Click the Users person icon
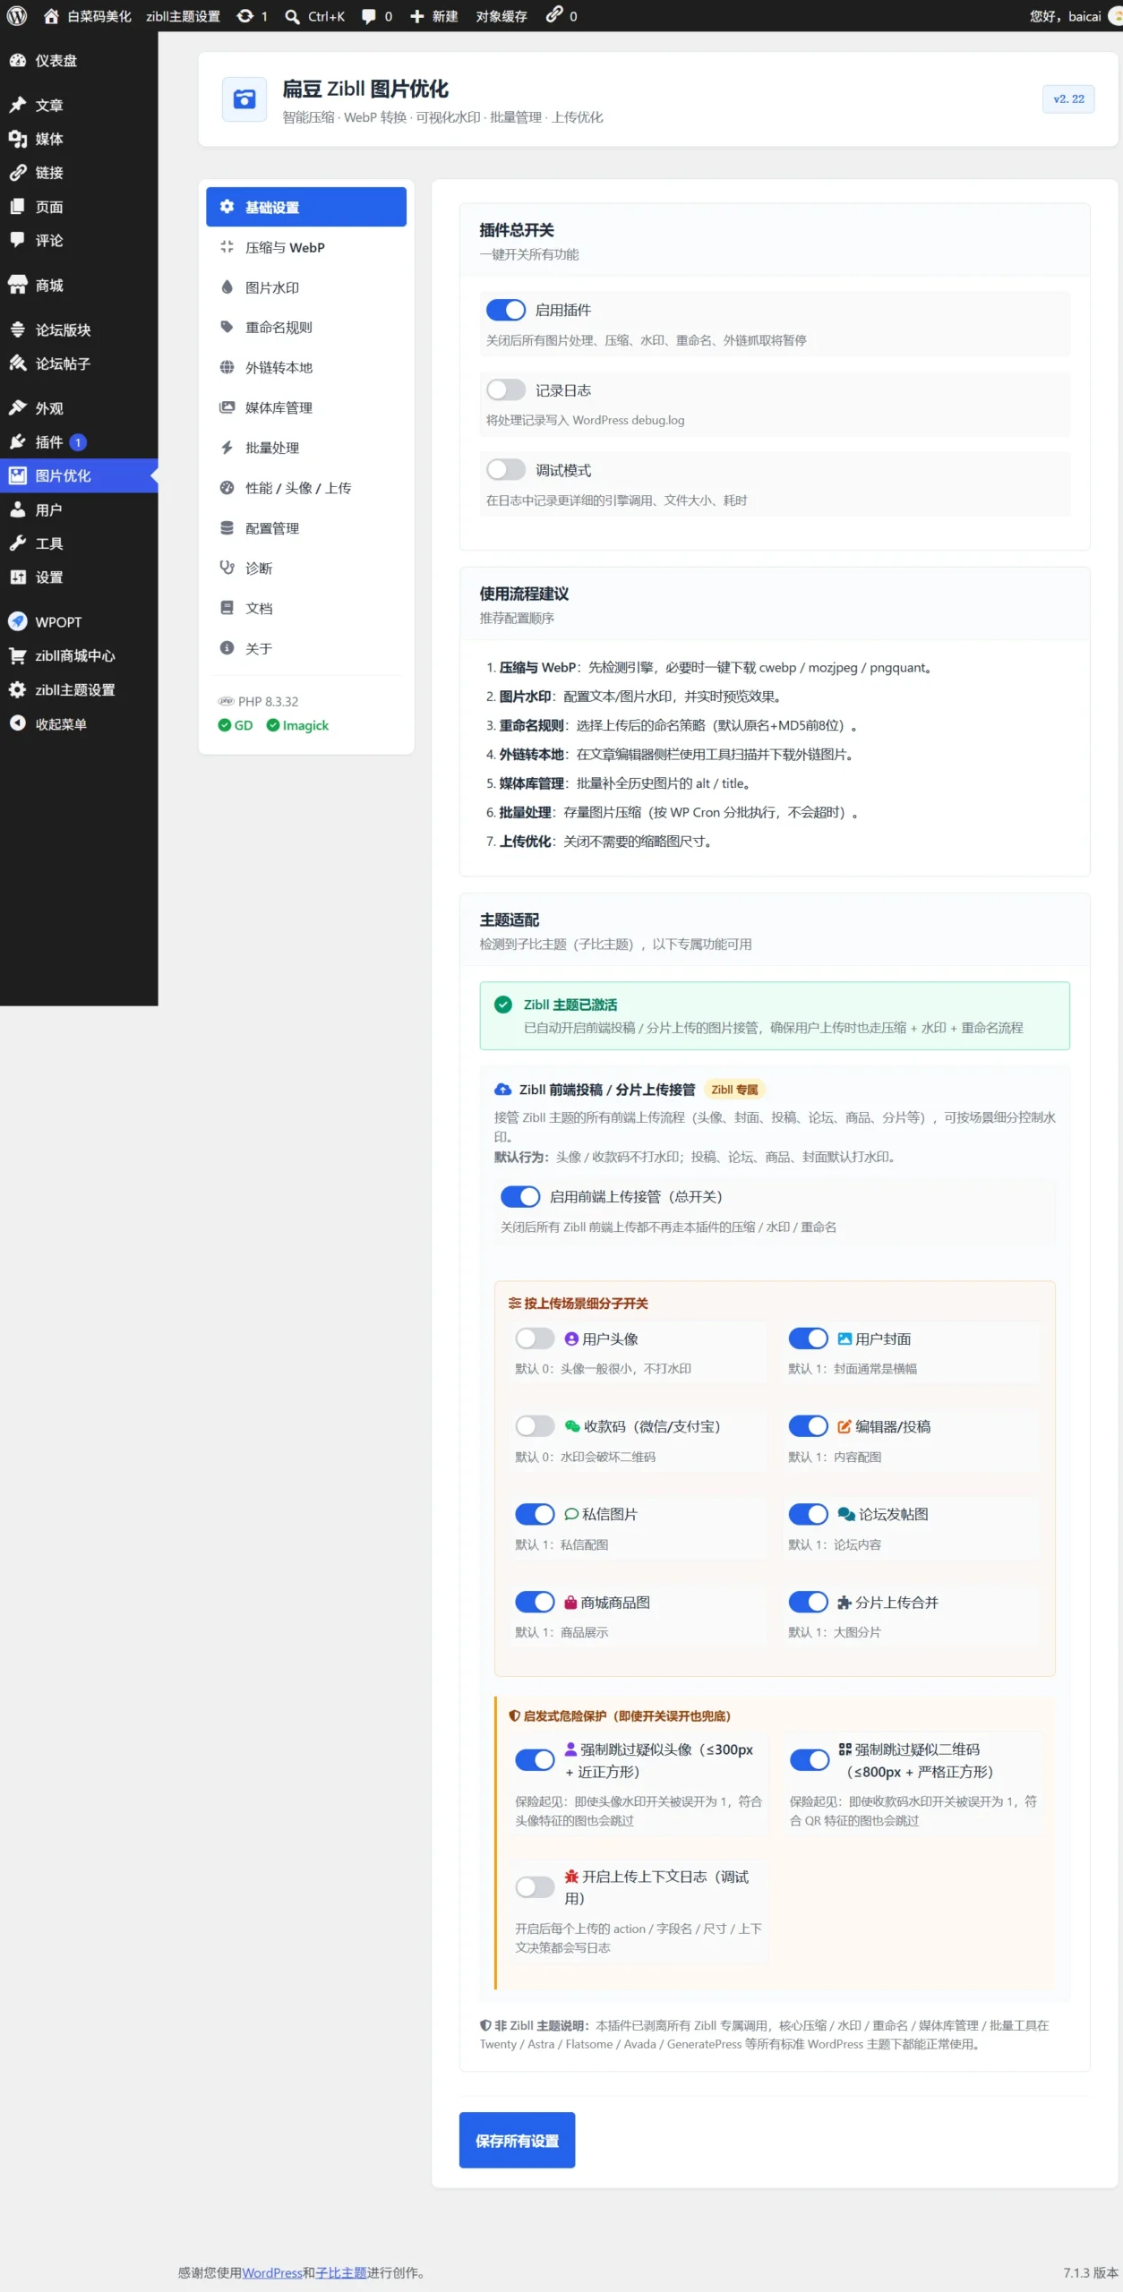 18,509
